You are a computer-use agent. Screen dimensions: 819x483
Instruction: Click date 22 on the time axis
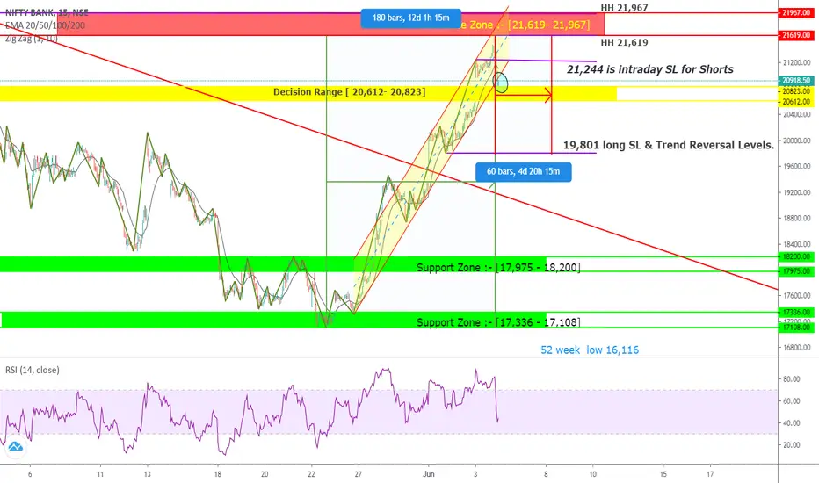click(311, 474)
